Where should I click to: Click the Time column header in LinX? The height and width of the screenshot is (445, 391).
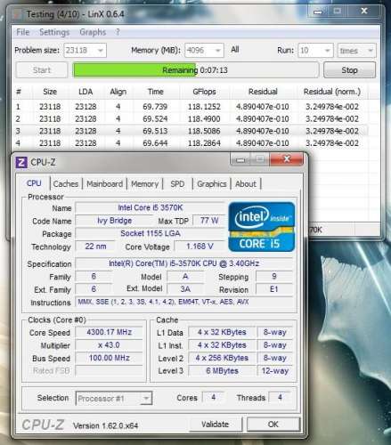click(x=156, y=92)
